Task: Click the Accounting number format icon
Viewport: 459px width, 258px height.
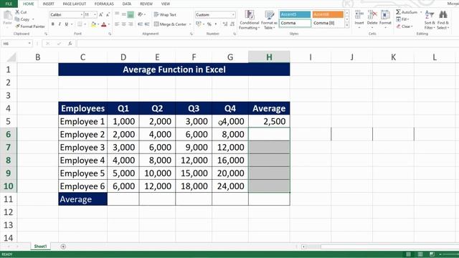Action: (199, 24)
